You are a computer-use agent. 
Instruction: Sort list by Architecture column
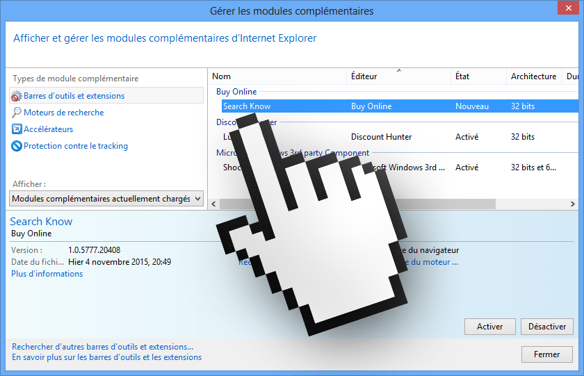(534, 76)
